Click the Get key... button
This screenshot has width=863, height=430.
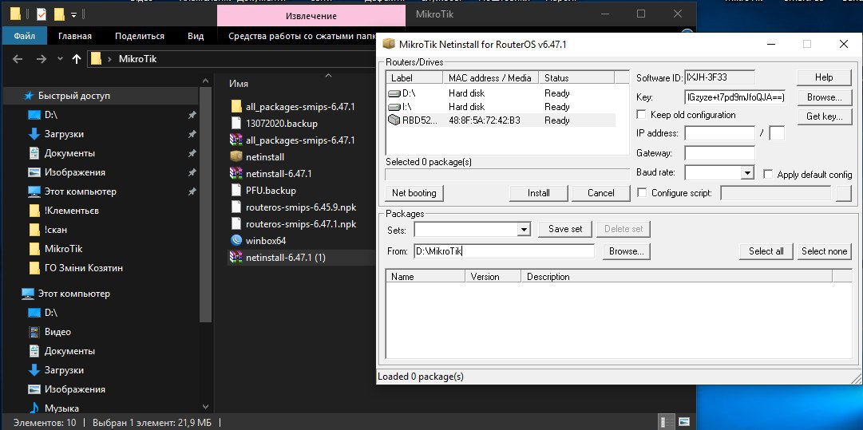pyautogui.click(x=824, y=116)
